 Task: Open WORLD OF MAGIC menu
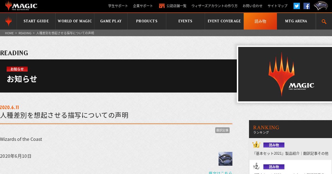click(75, 21)
